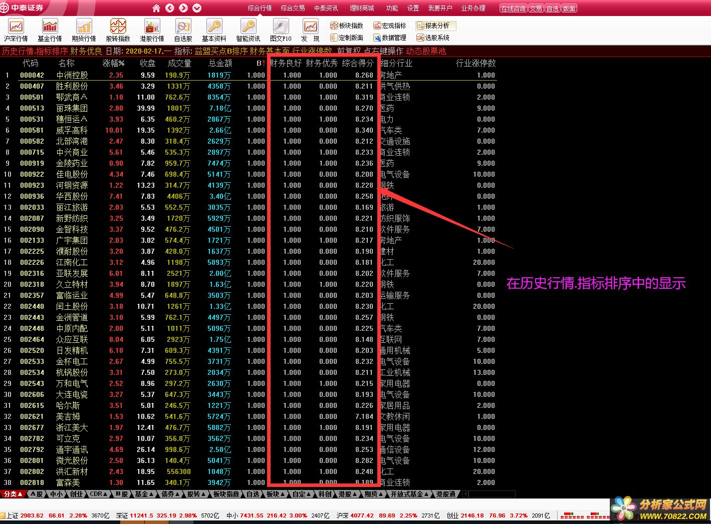Expand the 开放式基金 bottom tab menu
This screenshot has height=524, width=711.
[409, 494]
